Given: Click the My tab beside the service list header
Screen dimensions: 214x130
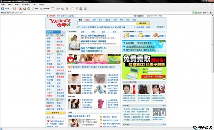Looking at the screenshot, I should point(63,32).
